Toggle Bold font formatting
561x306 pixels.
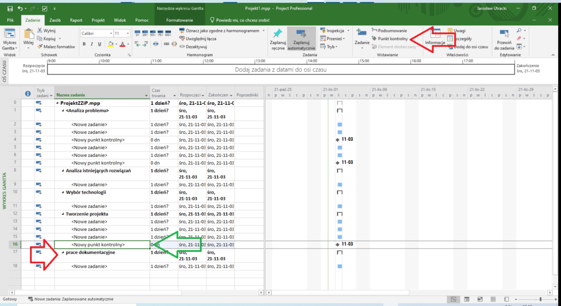point(84,44)
